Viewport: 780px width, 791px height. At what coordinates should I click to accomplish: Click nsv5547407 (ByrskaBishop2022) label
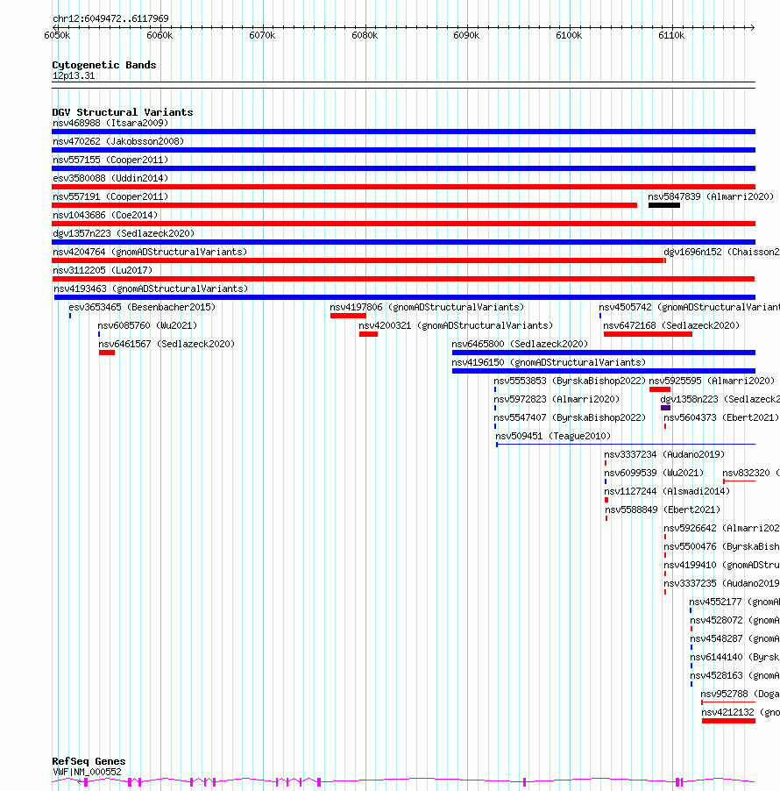(570, 417)
